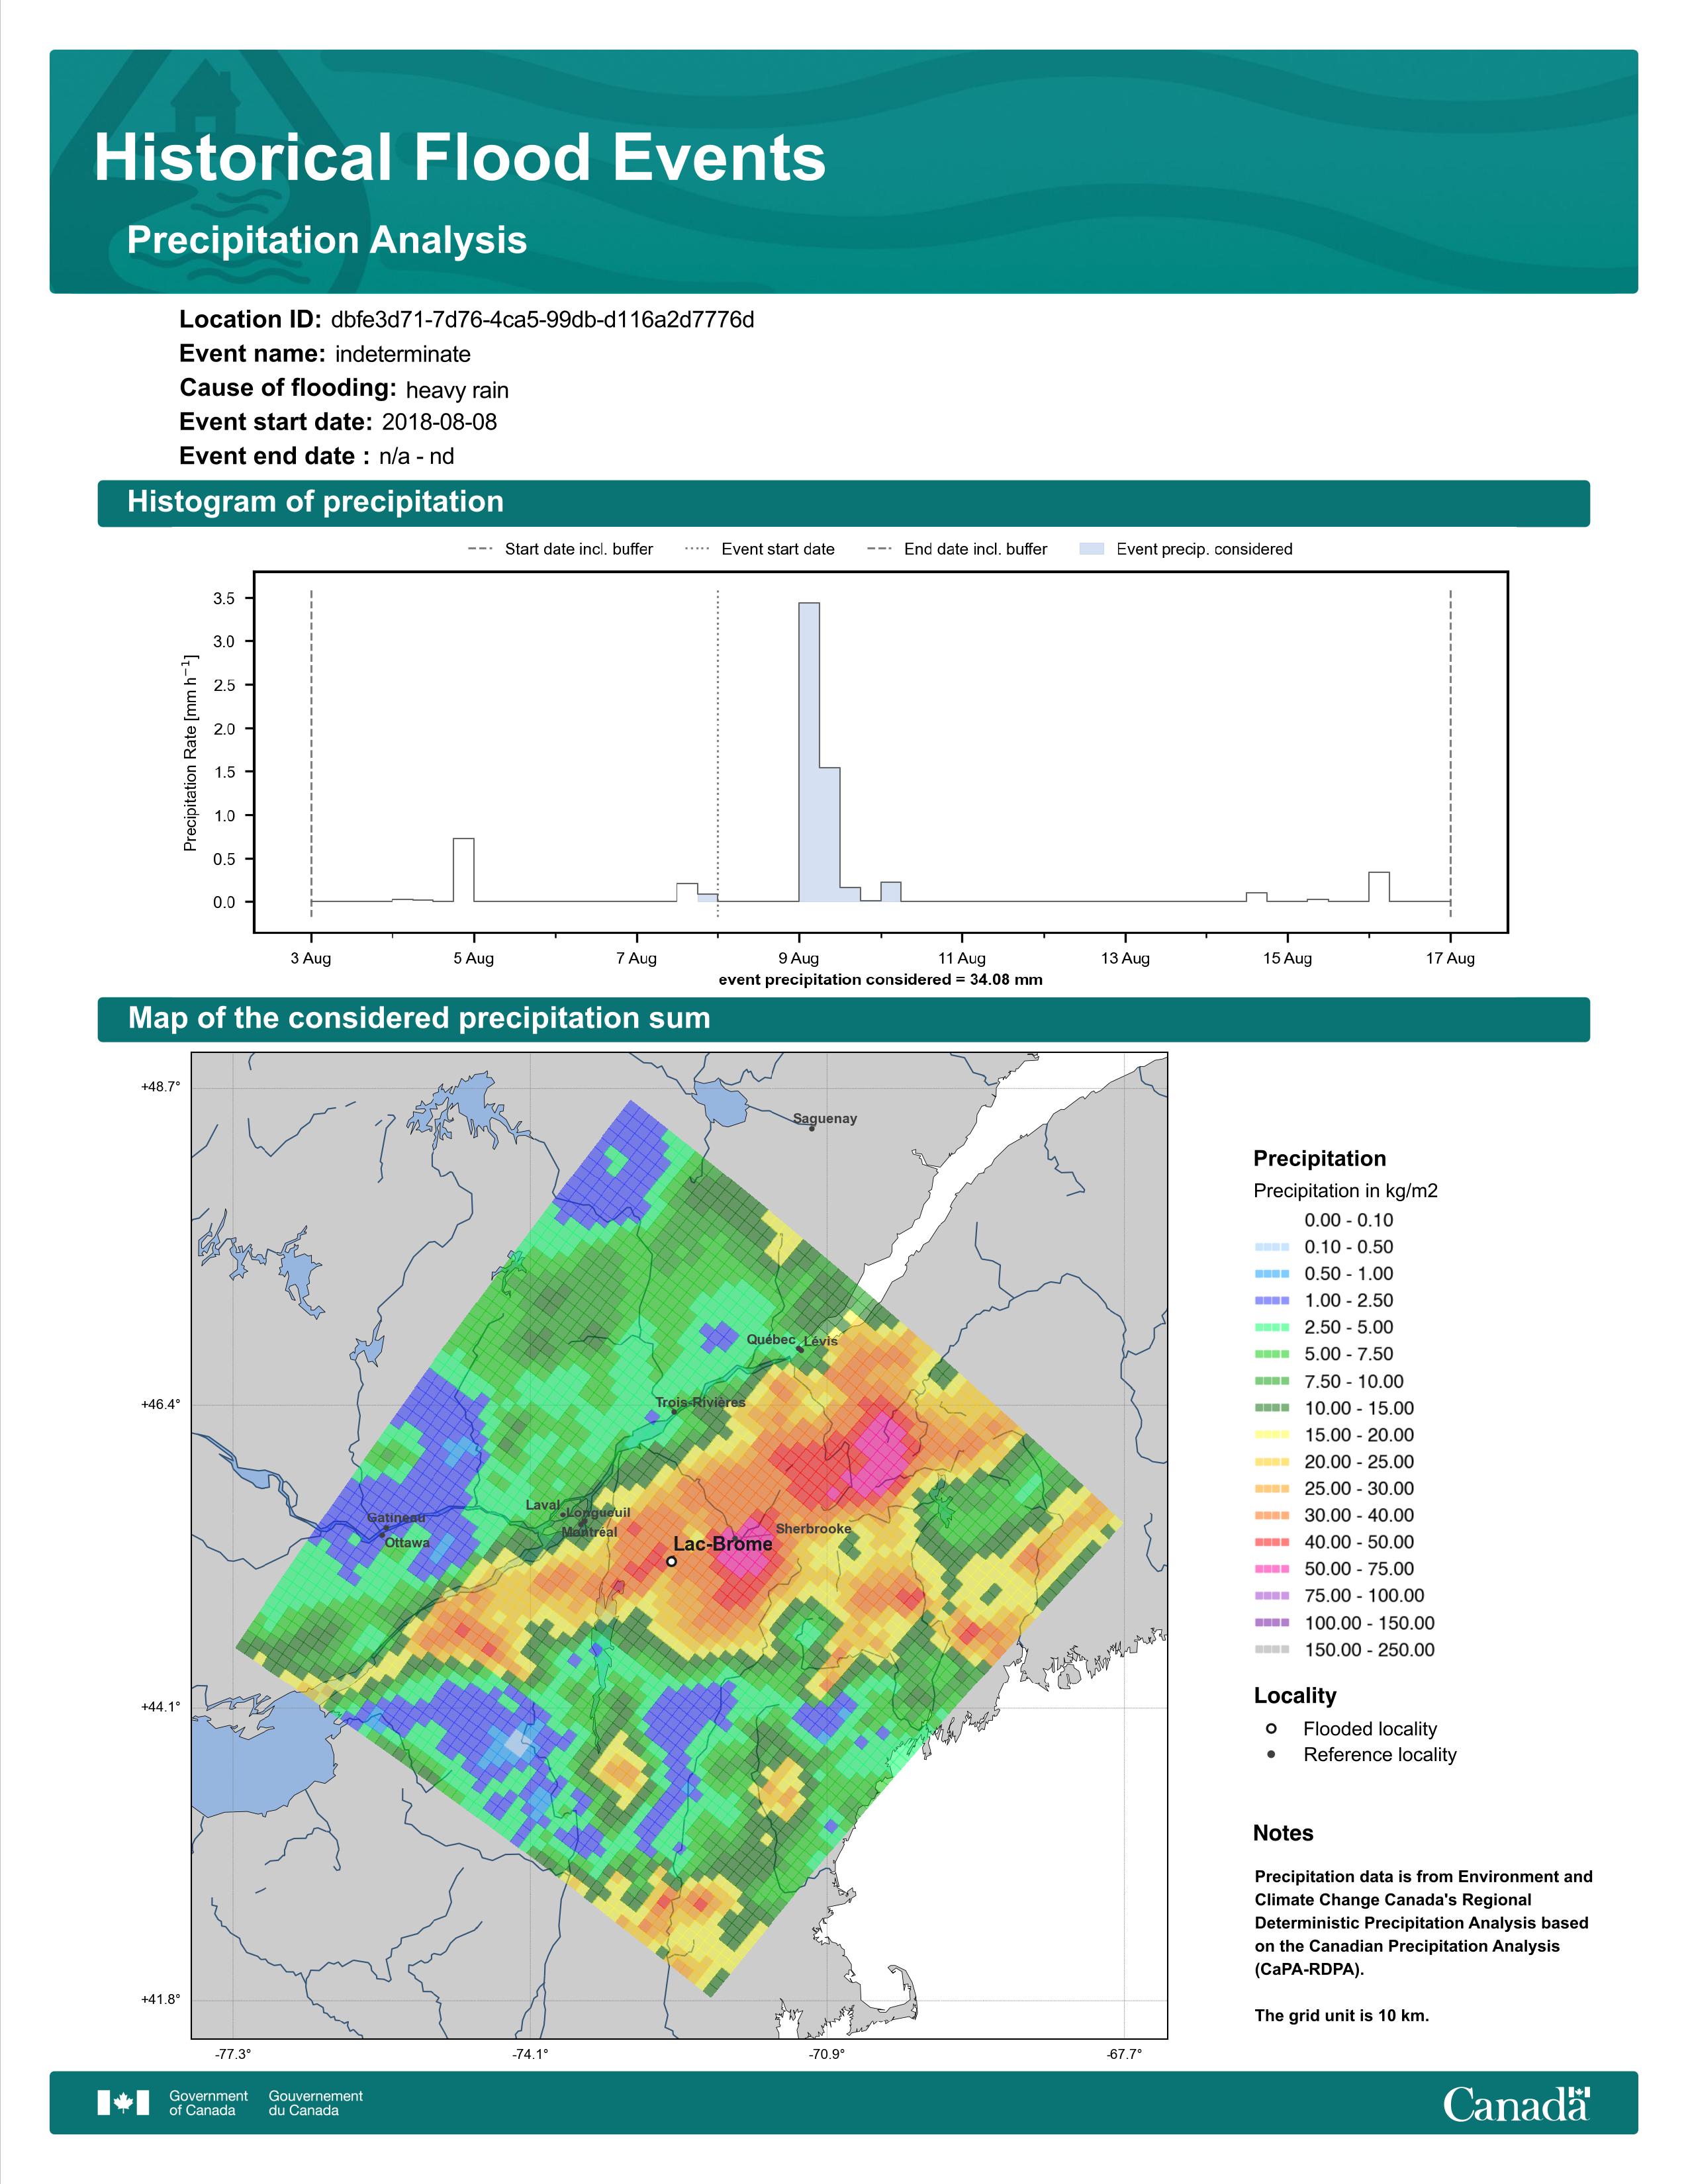
Task: Click the 1.00 - 2.50 blue legend swatch
Action: click(x=1271, y=1300)
